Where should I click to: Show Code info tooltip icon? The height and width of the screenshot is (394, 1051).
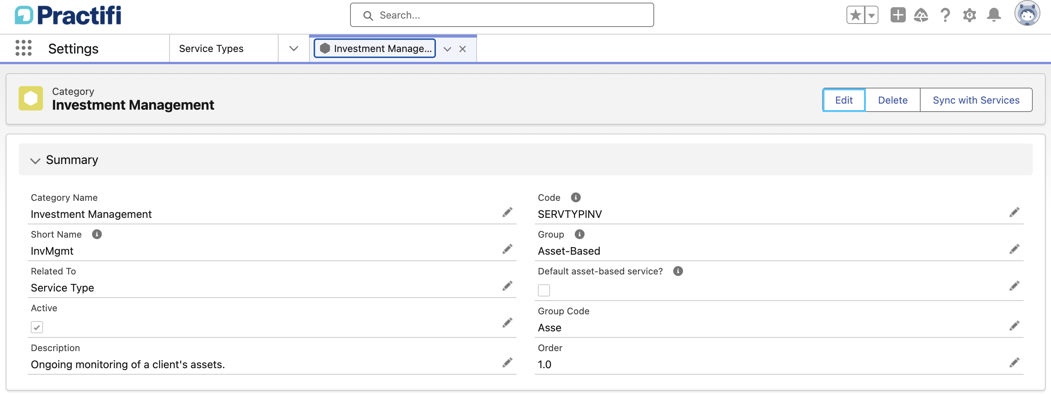(575, 198)
